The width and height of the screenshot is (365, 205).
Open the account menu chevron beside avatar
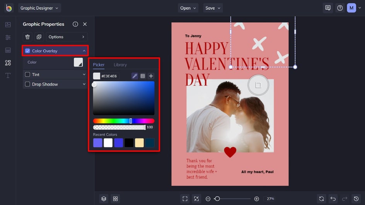(360, 8)
